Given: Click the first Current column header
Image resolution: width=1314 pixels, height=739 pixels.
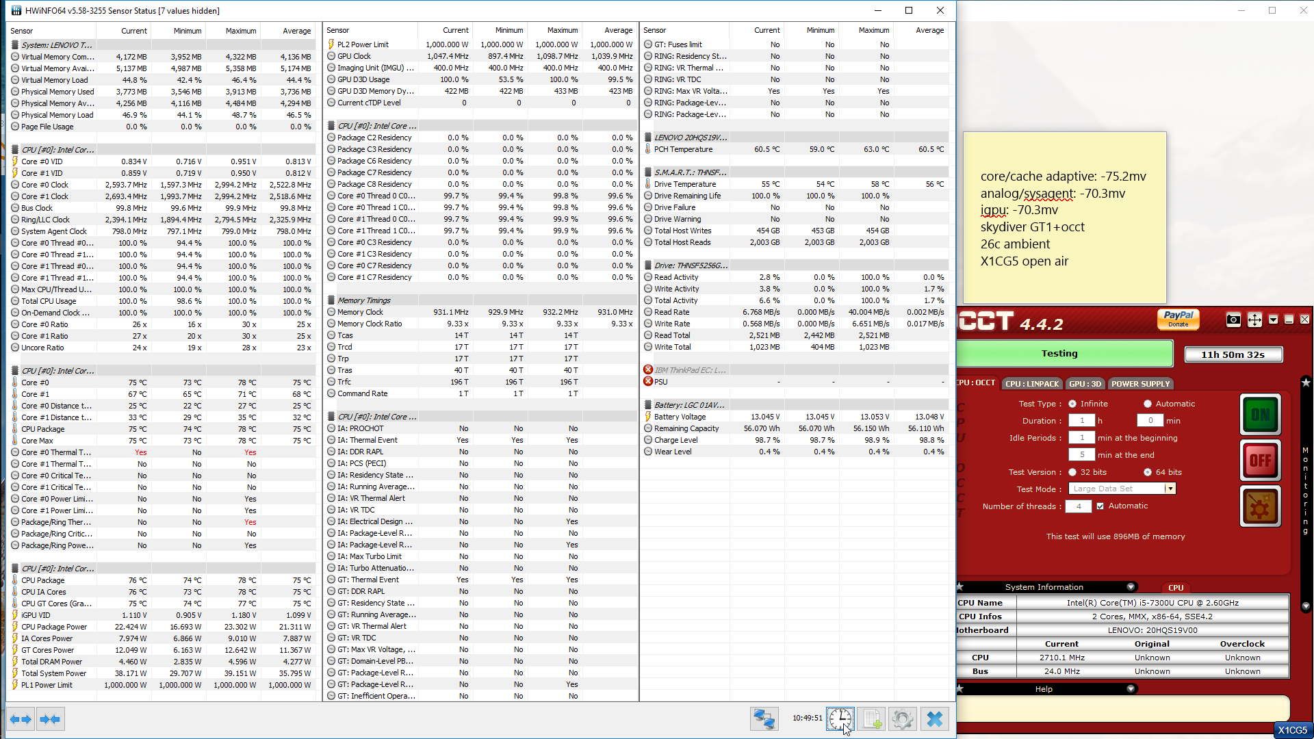Looking at the screenshot, I should [x=124, y=31].
